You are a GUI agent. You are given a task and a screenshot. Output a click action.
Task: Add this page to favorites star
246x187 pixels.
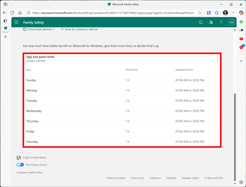tap(200, 13)
